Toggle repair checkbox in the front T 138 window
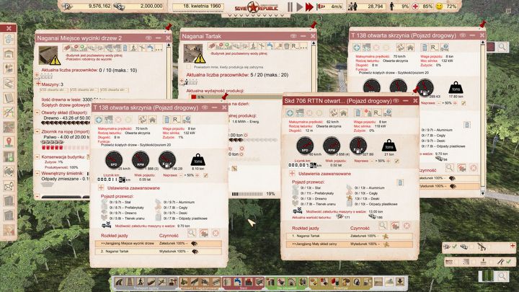Screen dimensions: 519x292 point(205,175)
